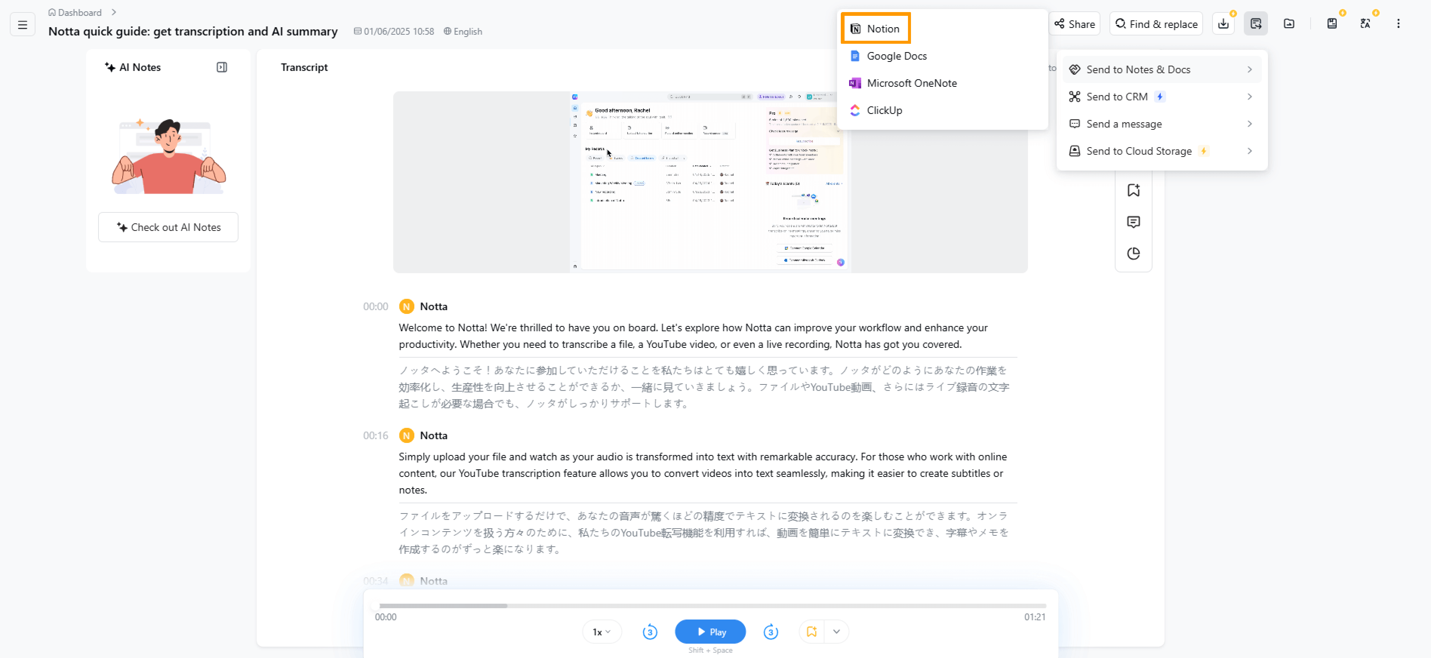Click the add bookmark icon in side toolbar
This screenshot has width=1431, height=658.
pyautogui.click(x=1133, y=191)
